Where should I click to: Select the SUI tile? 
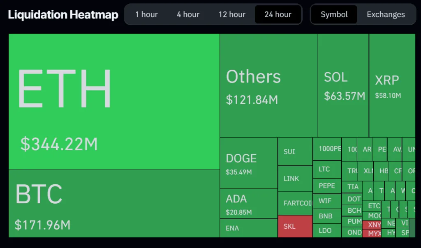pyautogui.click(x=295, y=151)
